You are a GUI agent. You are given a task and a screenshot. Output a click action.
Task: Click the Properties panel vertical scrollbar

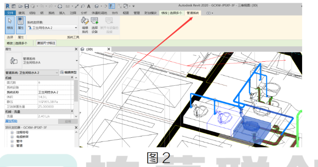[x=76, y=91]
